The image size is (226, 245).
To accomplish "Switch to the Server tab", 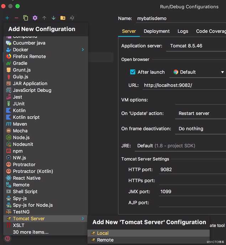I will (x=129, y=31).
